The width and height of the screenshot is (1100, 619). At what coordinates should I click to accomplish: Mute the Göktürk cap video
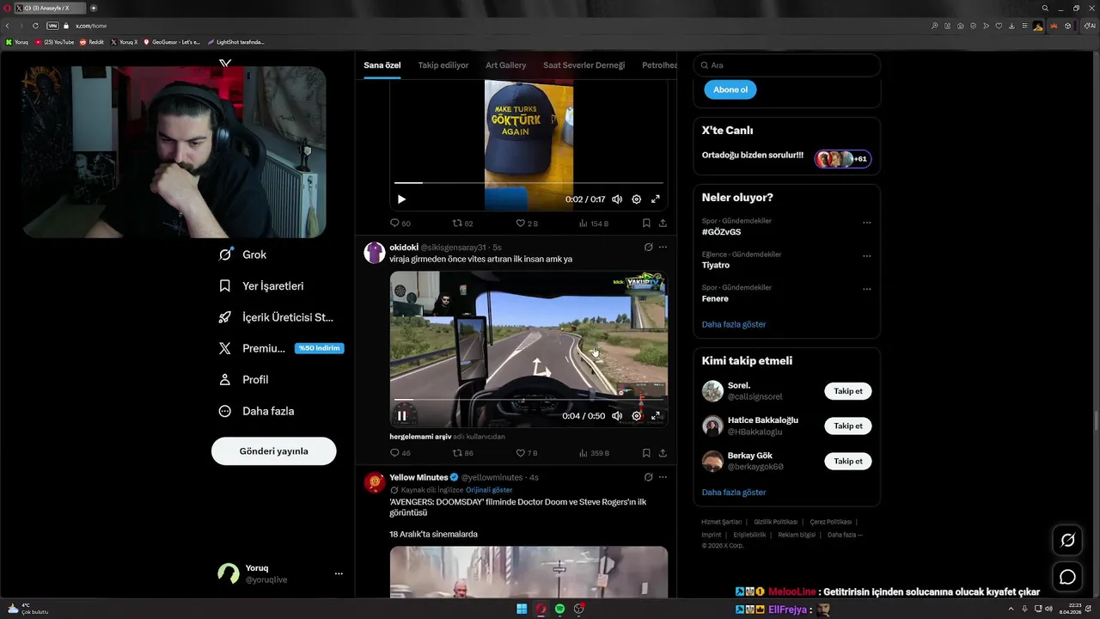pyautogui.click(x=617, y=199)
